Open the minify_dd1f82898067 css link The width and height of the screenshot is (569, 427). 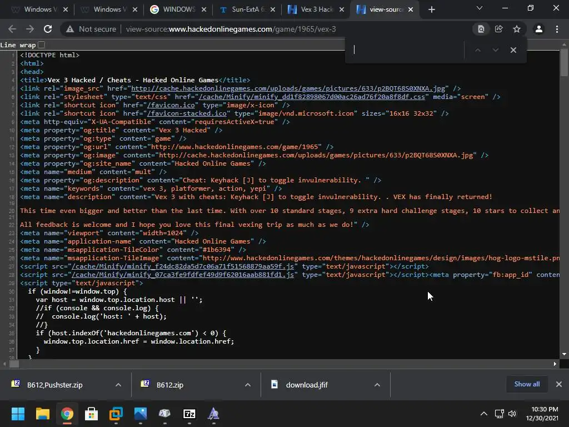click(x=312, y=97)
